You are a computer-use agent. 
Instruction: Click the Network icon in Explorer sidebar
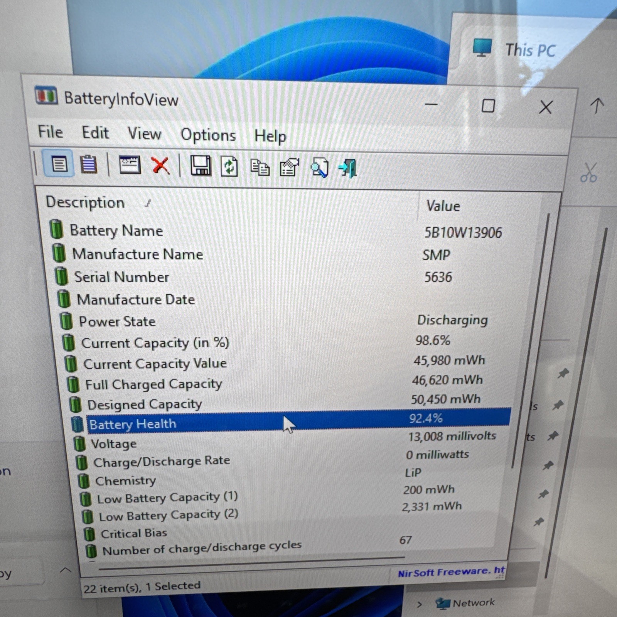(443, 604)
